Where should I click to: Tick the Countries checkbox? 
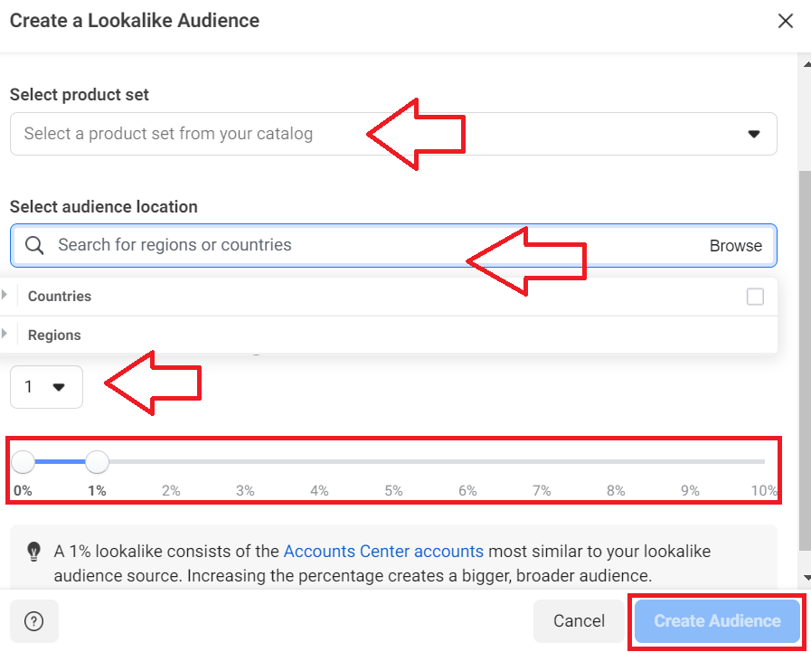pyautogui.click(x=755, y=297)
